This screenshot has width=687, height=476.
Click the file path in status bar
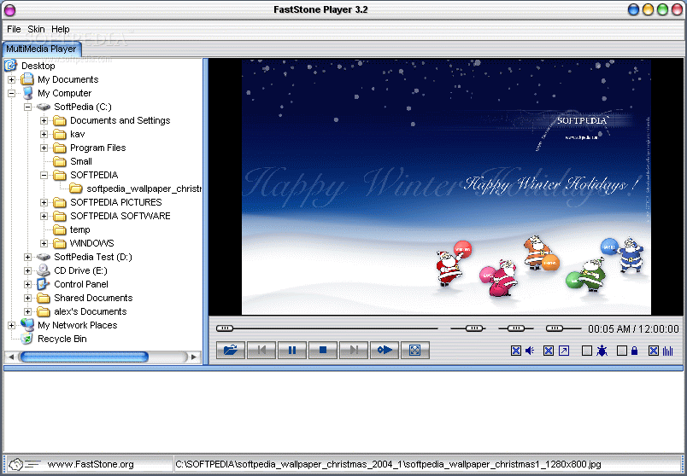tap(388, 464)
